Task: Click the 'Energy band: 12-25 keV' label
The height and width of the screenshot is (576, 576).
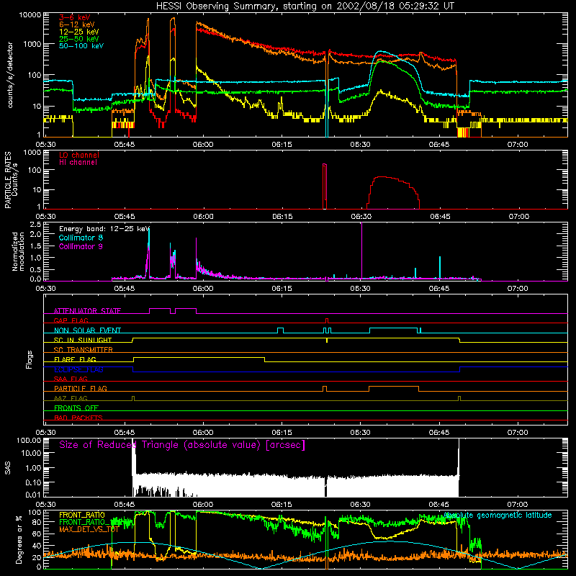Action: (104, 229)
